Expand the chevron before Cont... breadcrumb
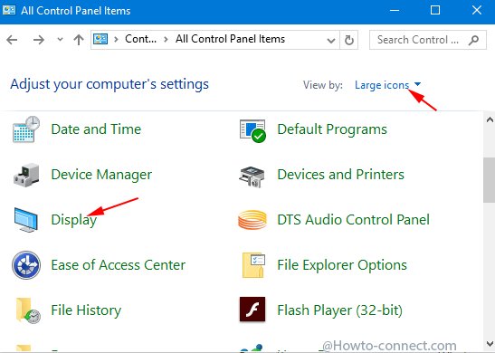This screenshot has height=353, width=495. [x=116, y=40]
